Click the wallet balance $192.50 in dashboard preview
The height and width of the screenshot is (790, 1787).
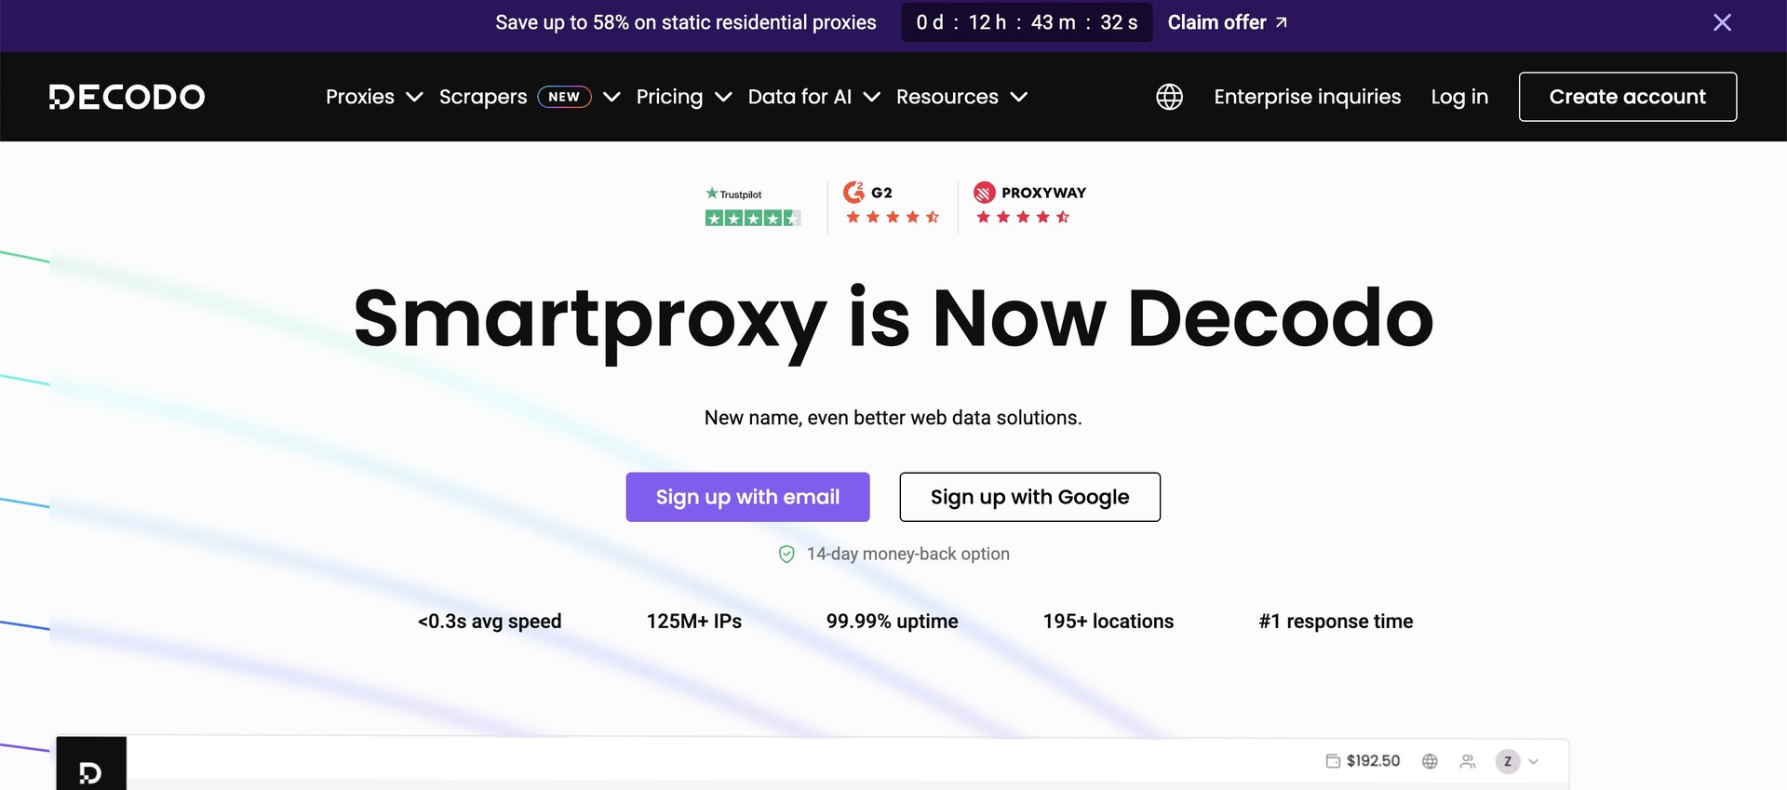click(1363, 761)
